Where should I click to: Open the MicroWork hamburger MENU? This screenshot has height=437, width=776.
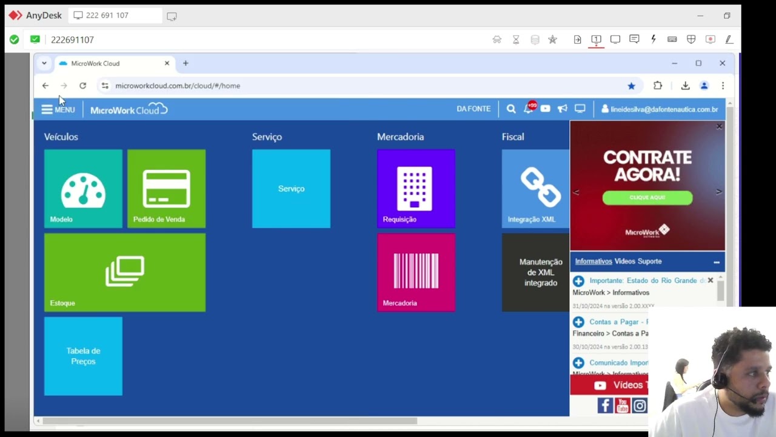coord(58,110)
